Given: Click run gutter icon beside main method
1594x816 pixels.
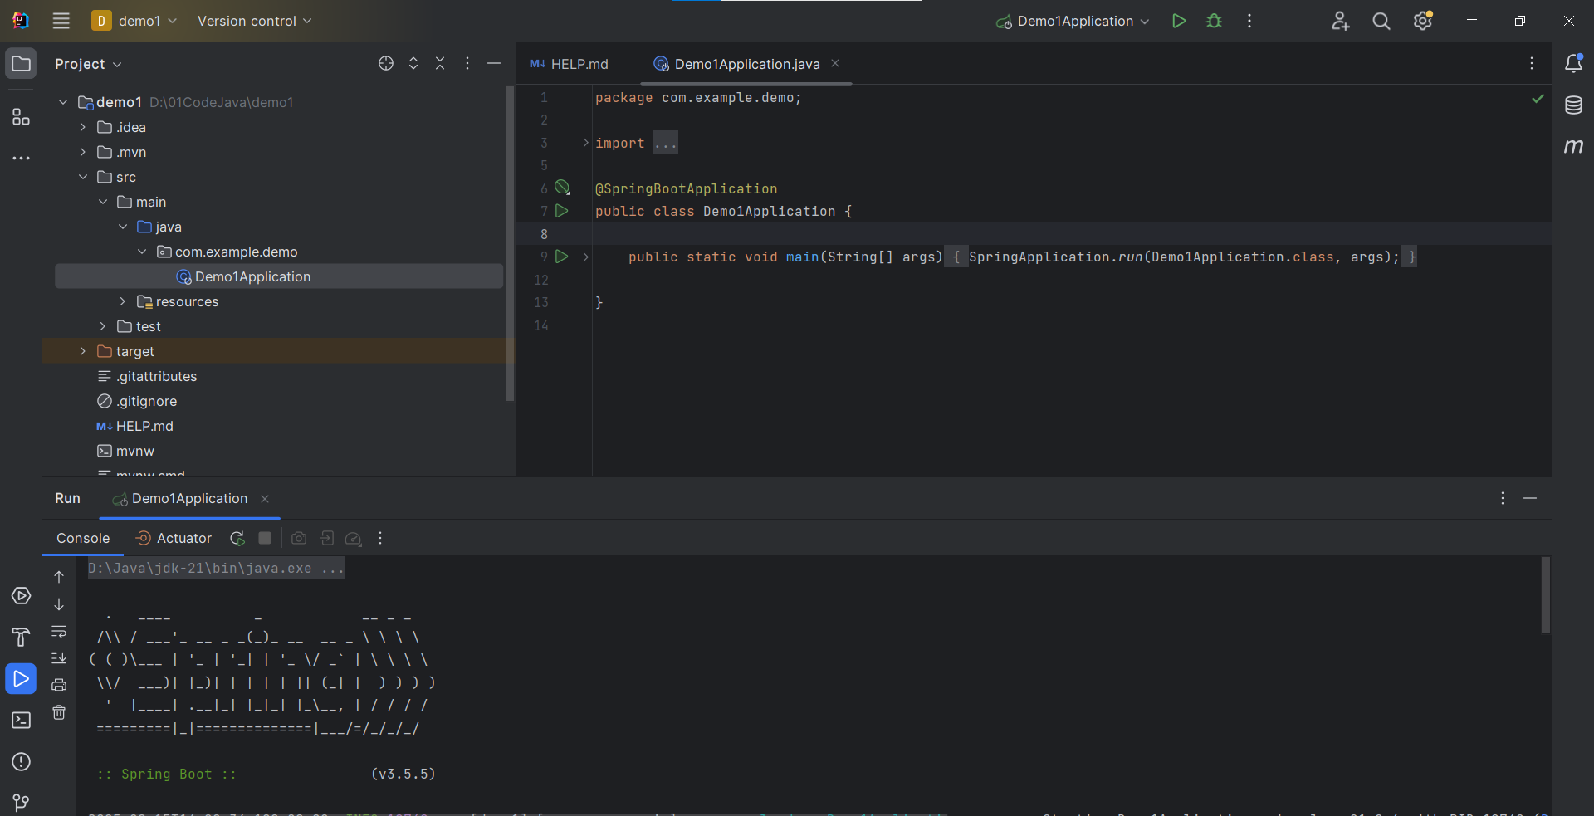Looking at the screenshot, I should [x=562, y=257].
